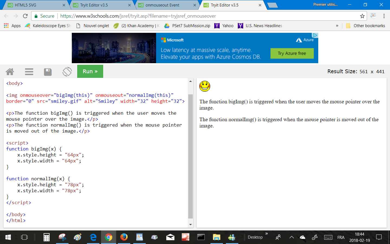This screenshot has height=244, width=390.
Task: Open Firefox from taskbar
Action: [124, 237]
